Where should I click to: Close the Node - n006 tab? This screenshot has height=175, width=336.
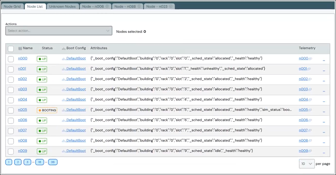107,7
